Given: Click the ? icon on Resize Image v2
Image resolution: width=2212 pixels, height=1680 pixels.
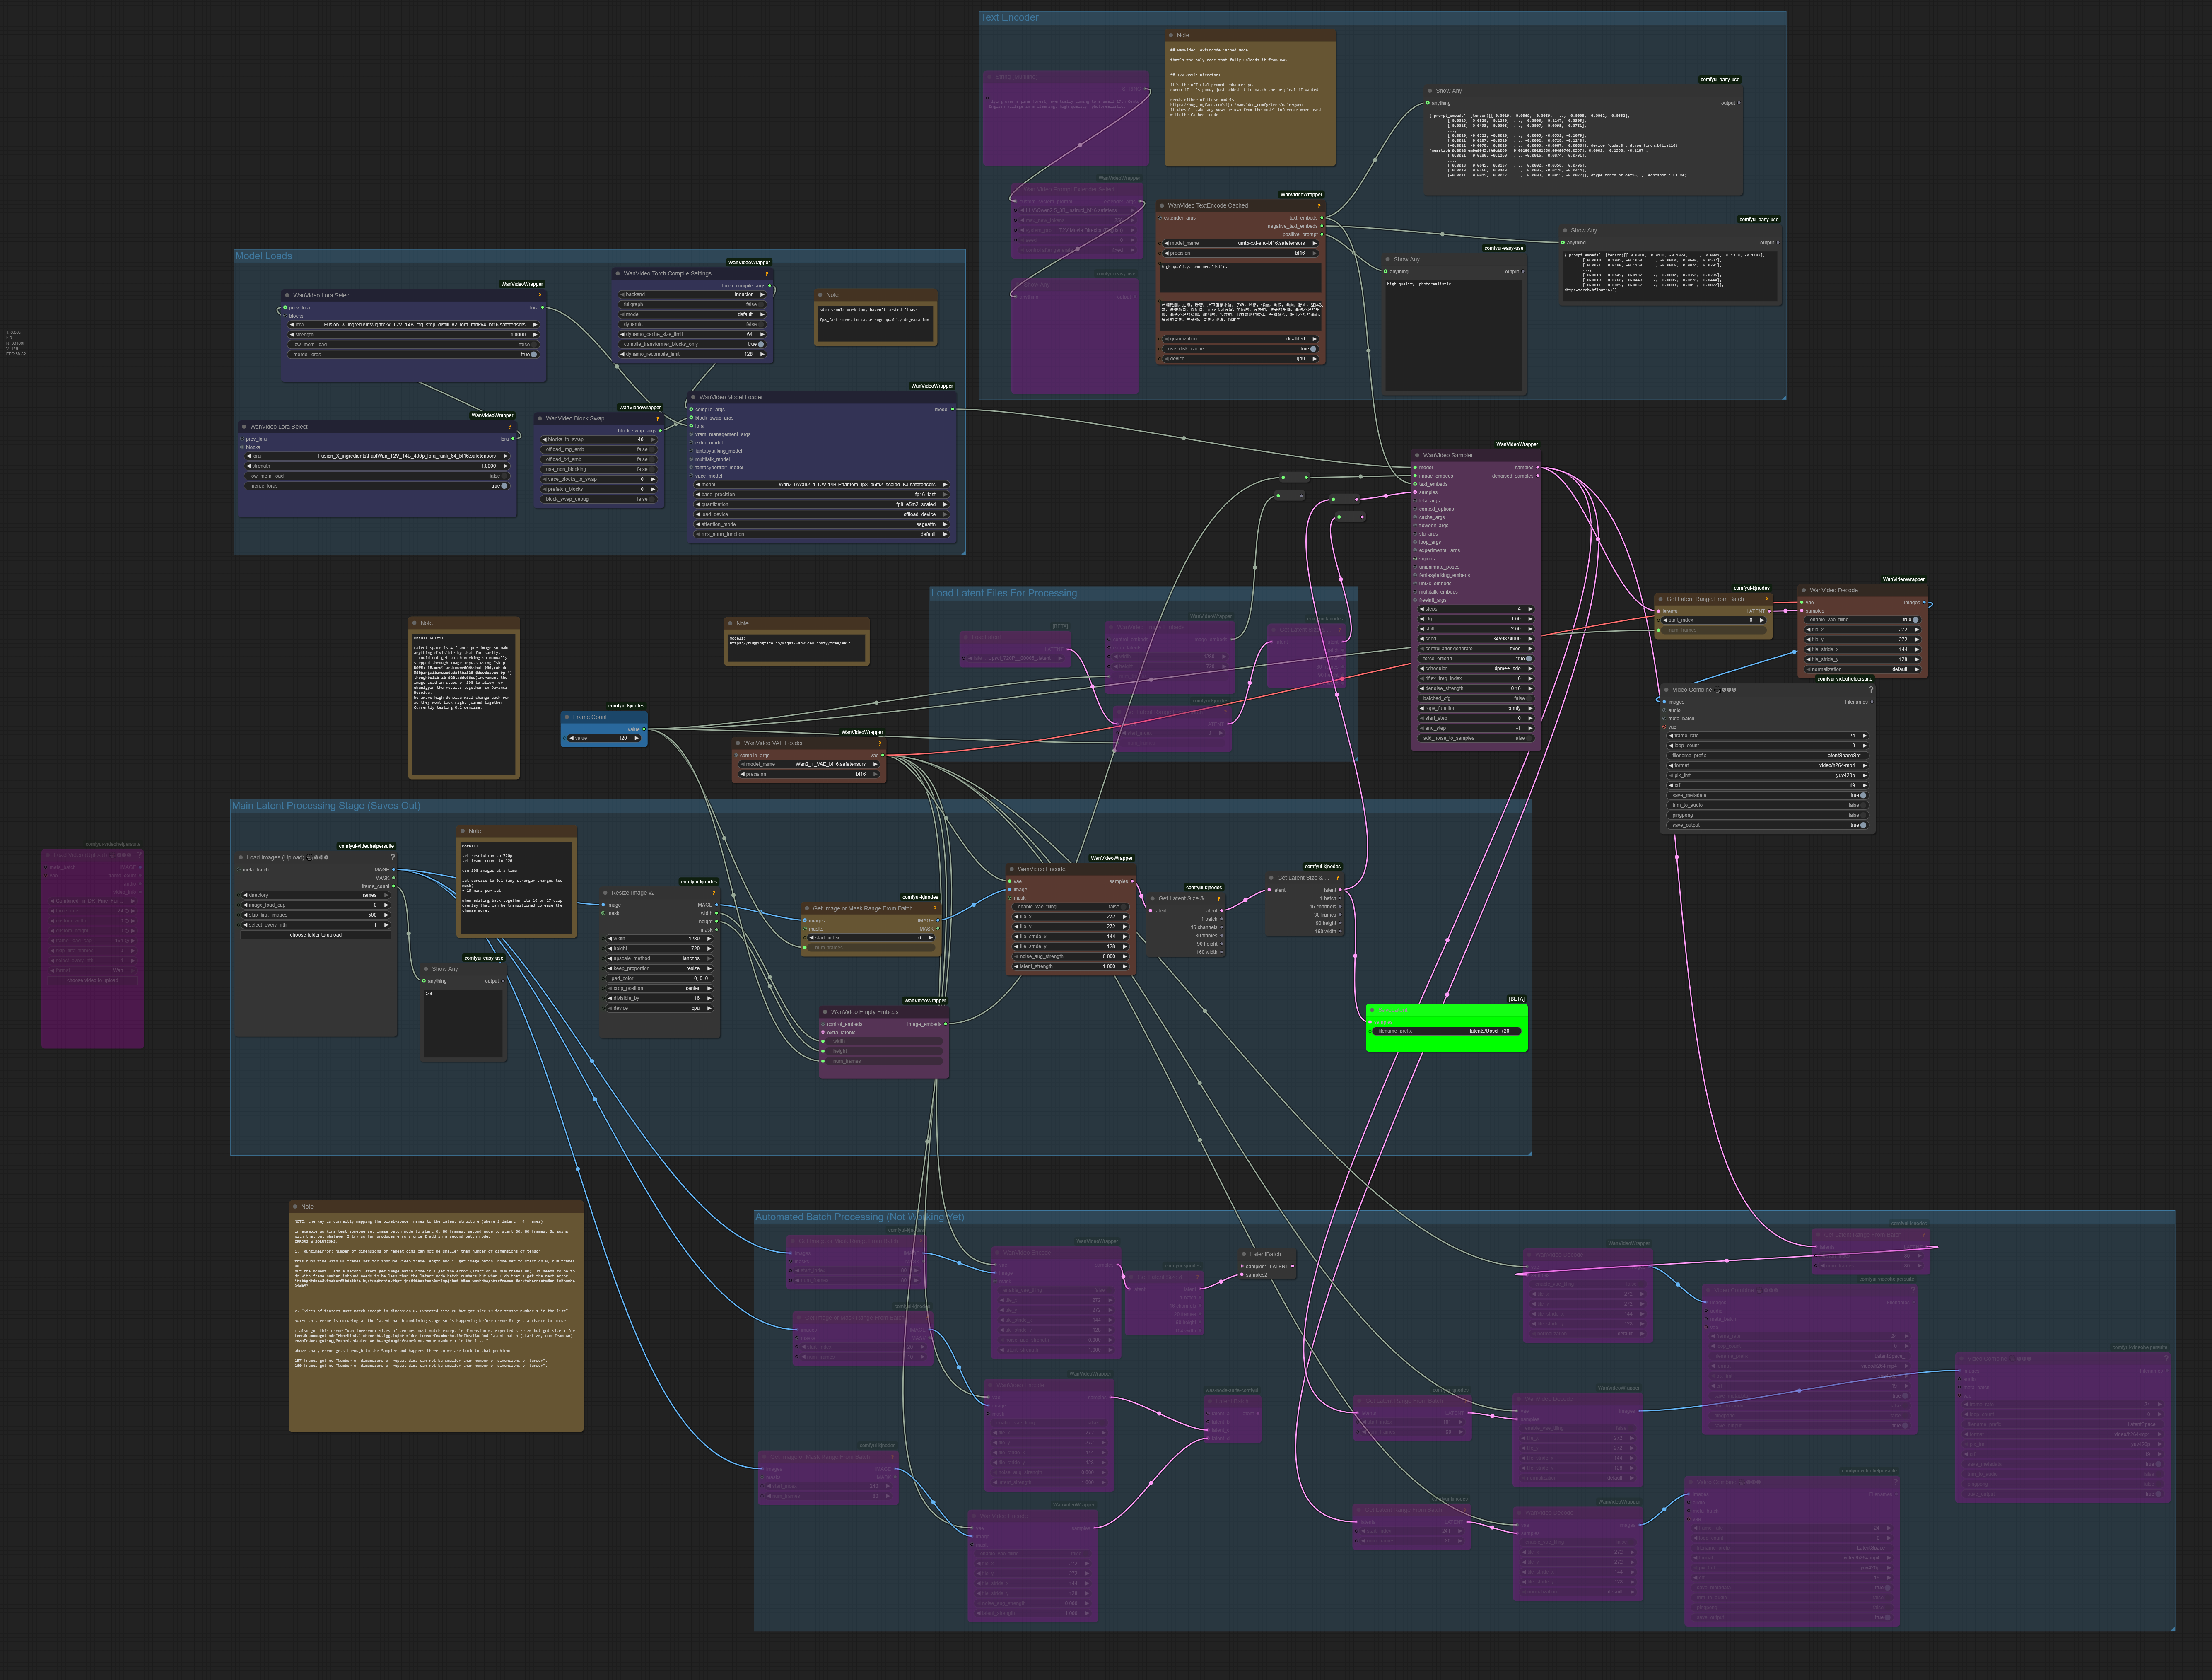Looking at the screenshot, I should point(714,893).
